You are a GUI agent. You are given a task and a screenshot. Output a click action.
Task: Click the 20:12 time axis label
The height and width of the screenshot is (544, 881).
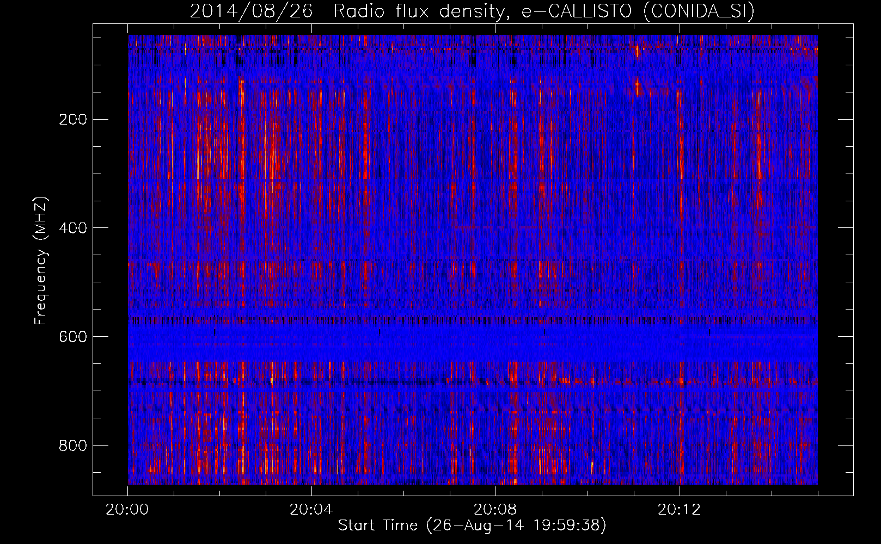[679, 509]
